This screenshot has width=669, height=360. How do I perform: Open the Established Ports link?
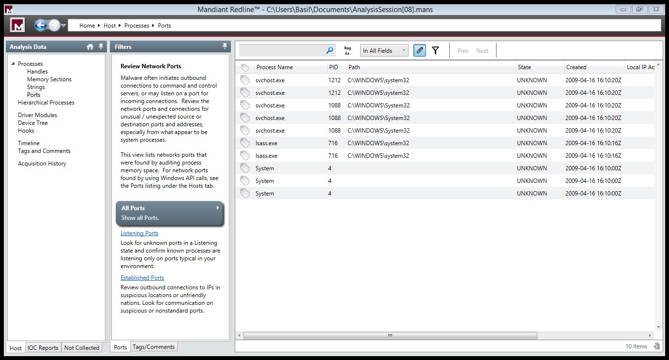click(x=142, y=278)
